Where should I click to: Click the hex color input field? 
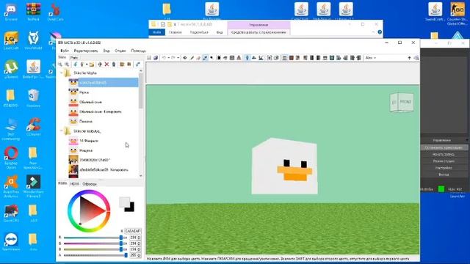tap(132, 231)
